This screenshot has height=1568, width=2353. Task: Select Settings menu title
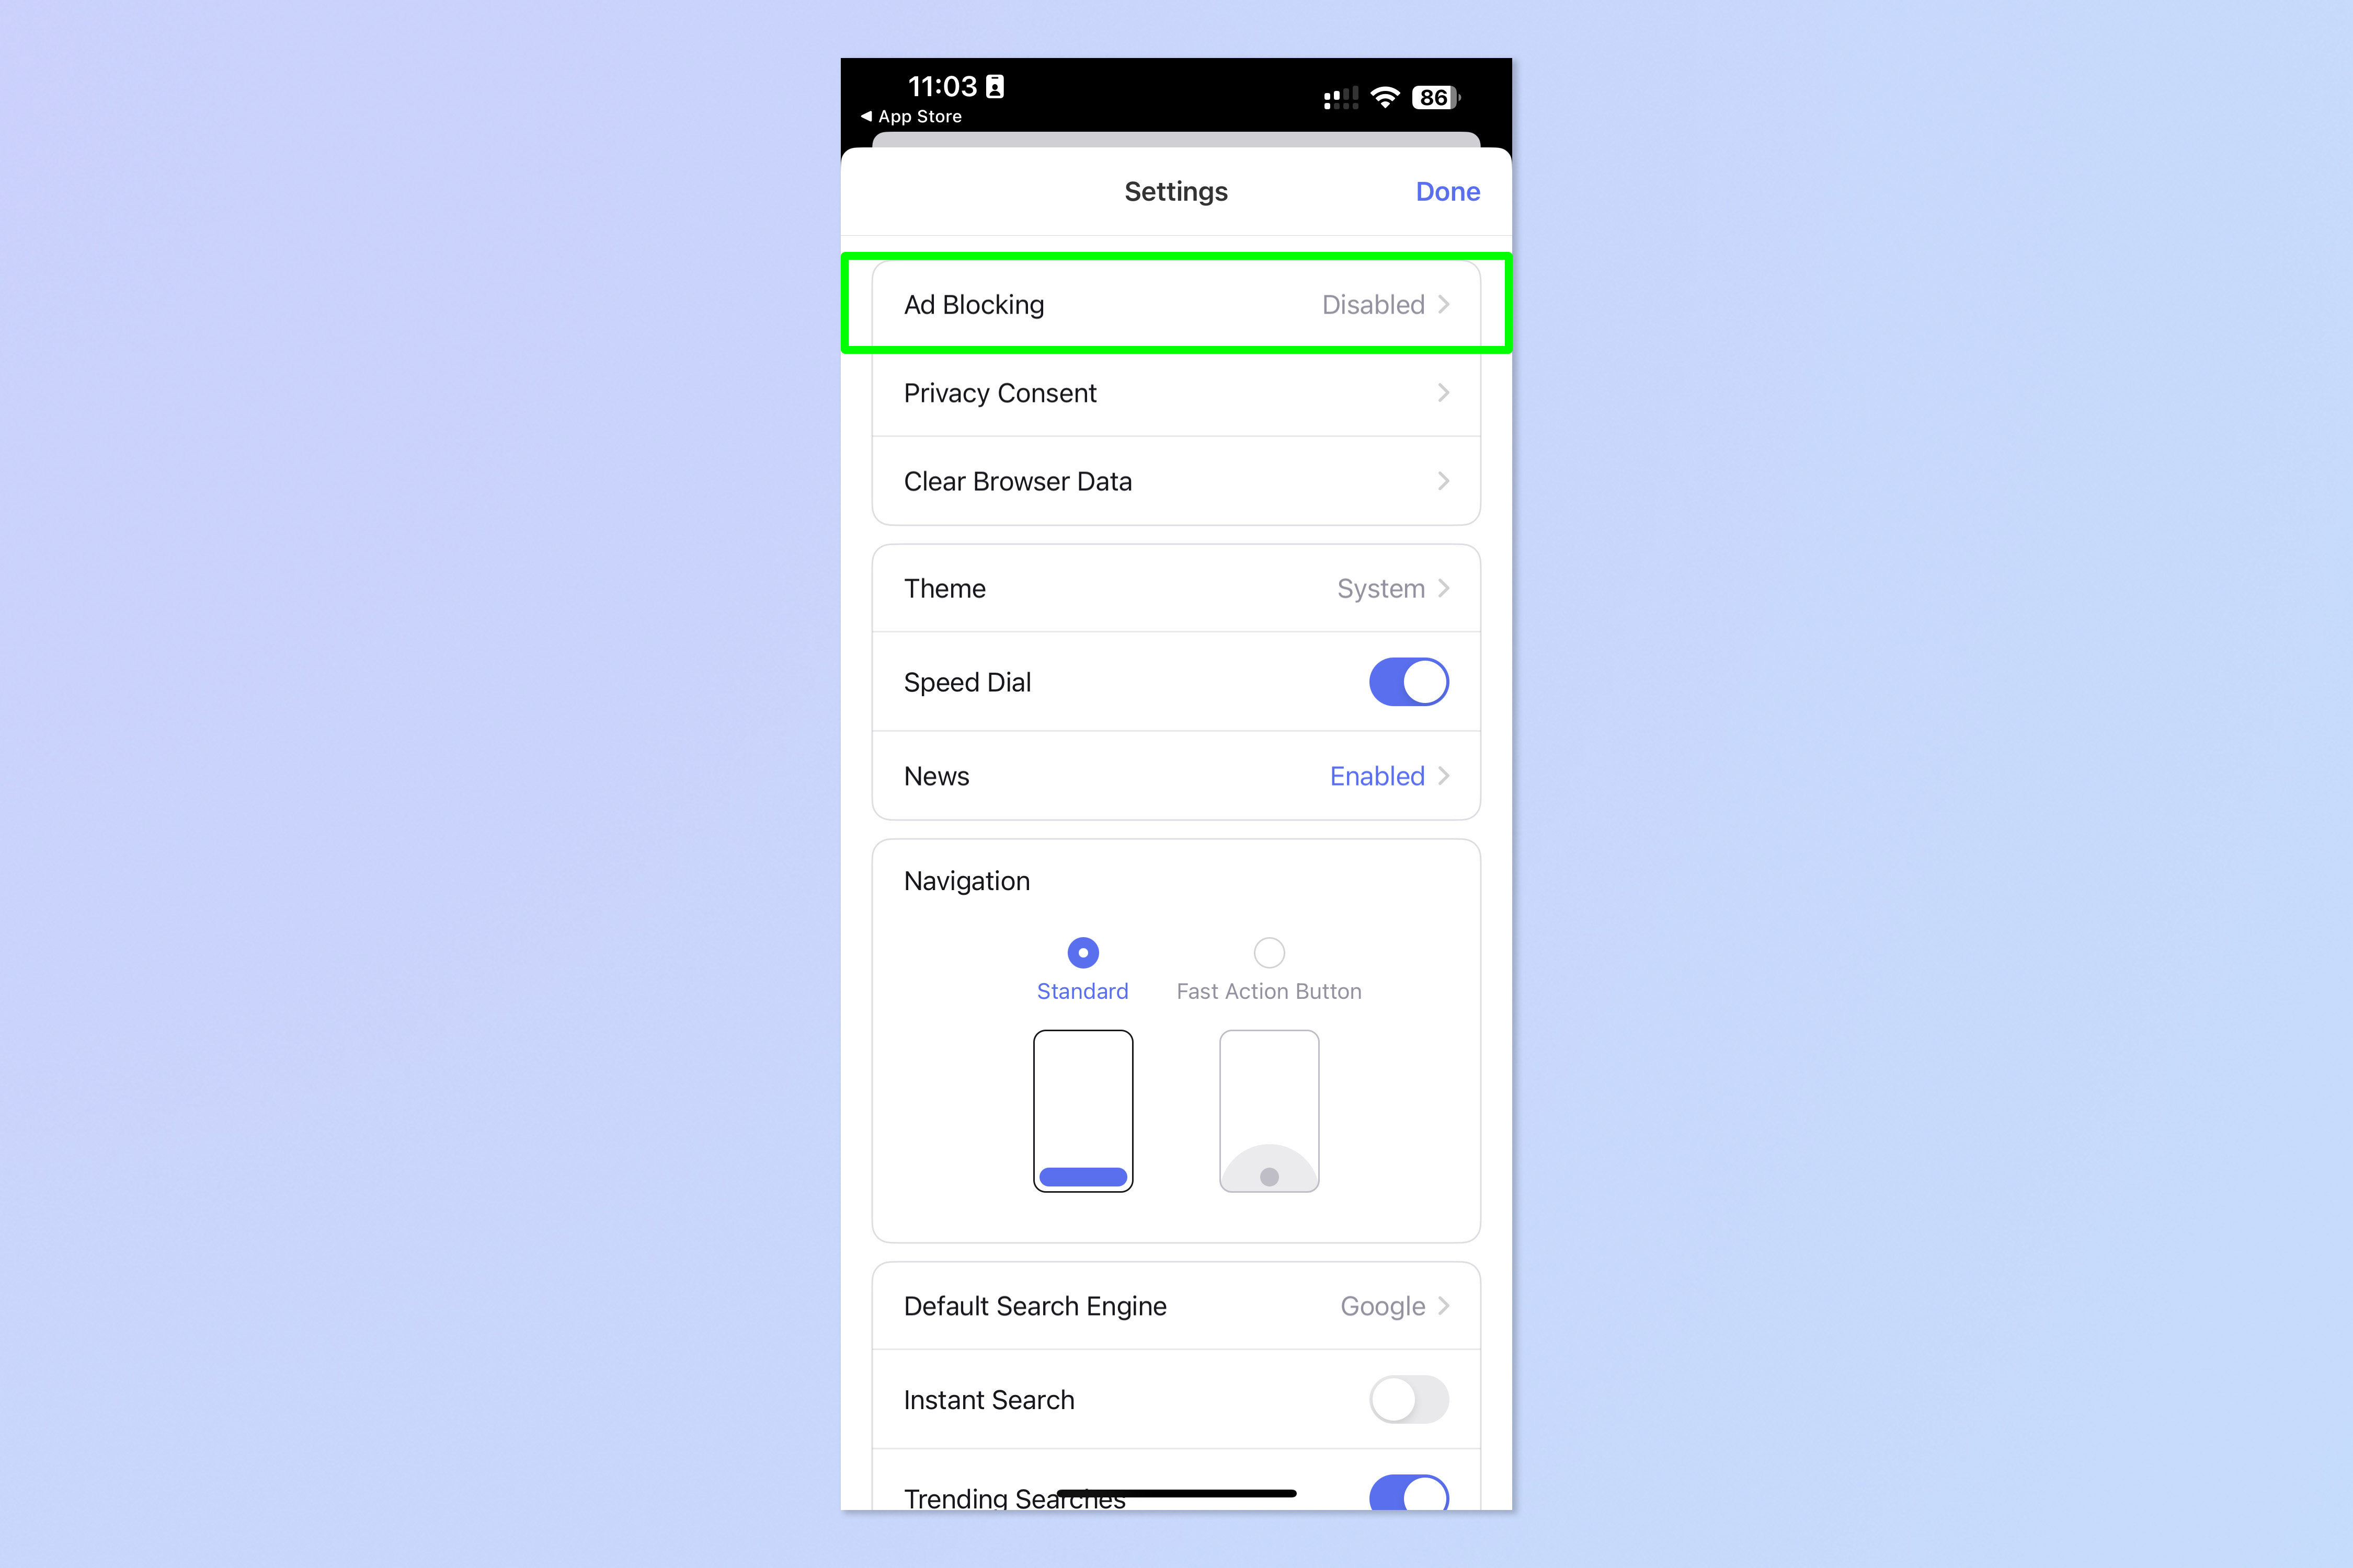coord(1175,191)
